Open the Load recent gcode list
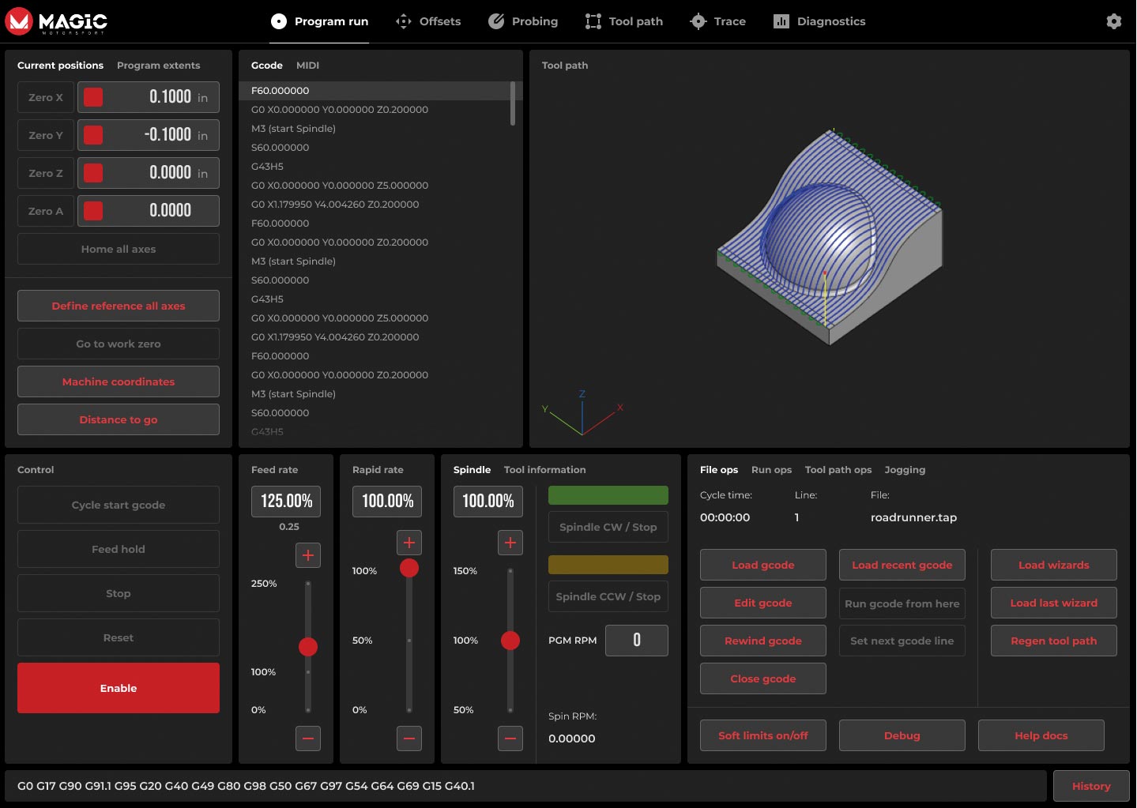This screenshot has width=1137, height=808. click(902, 565)
